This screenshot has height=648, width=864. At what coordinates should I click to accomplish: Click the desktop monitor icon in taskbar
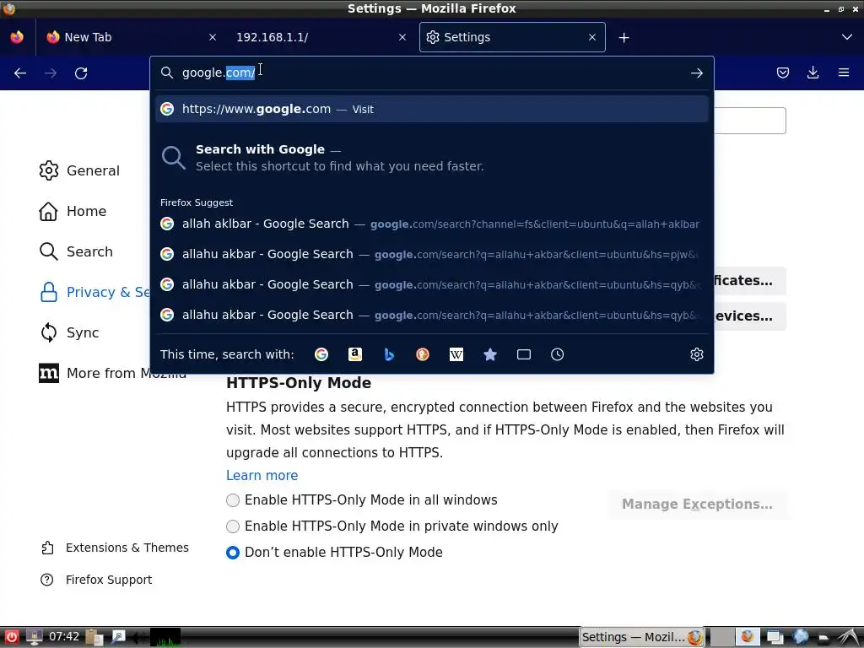[x=34, y=637]
